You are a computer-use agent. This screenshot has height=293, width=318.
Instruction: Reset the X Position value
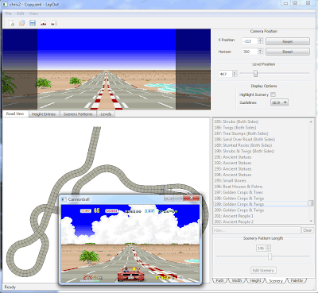tap(288, 41)
